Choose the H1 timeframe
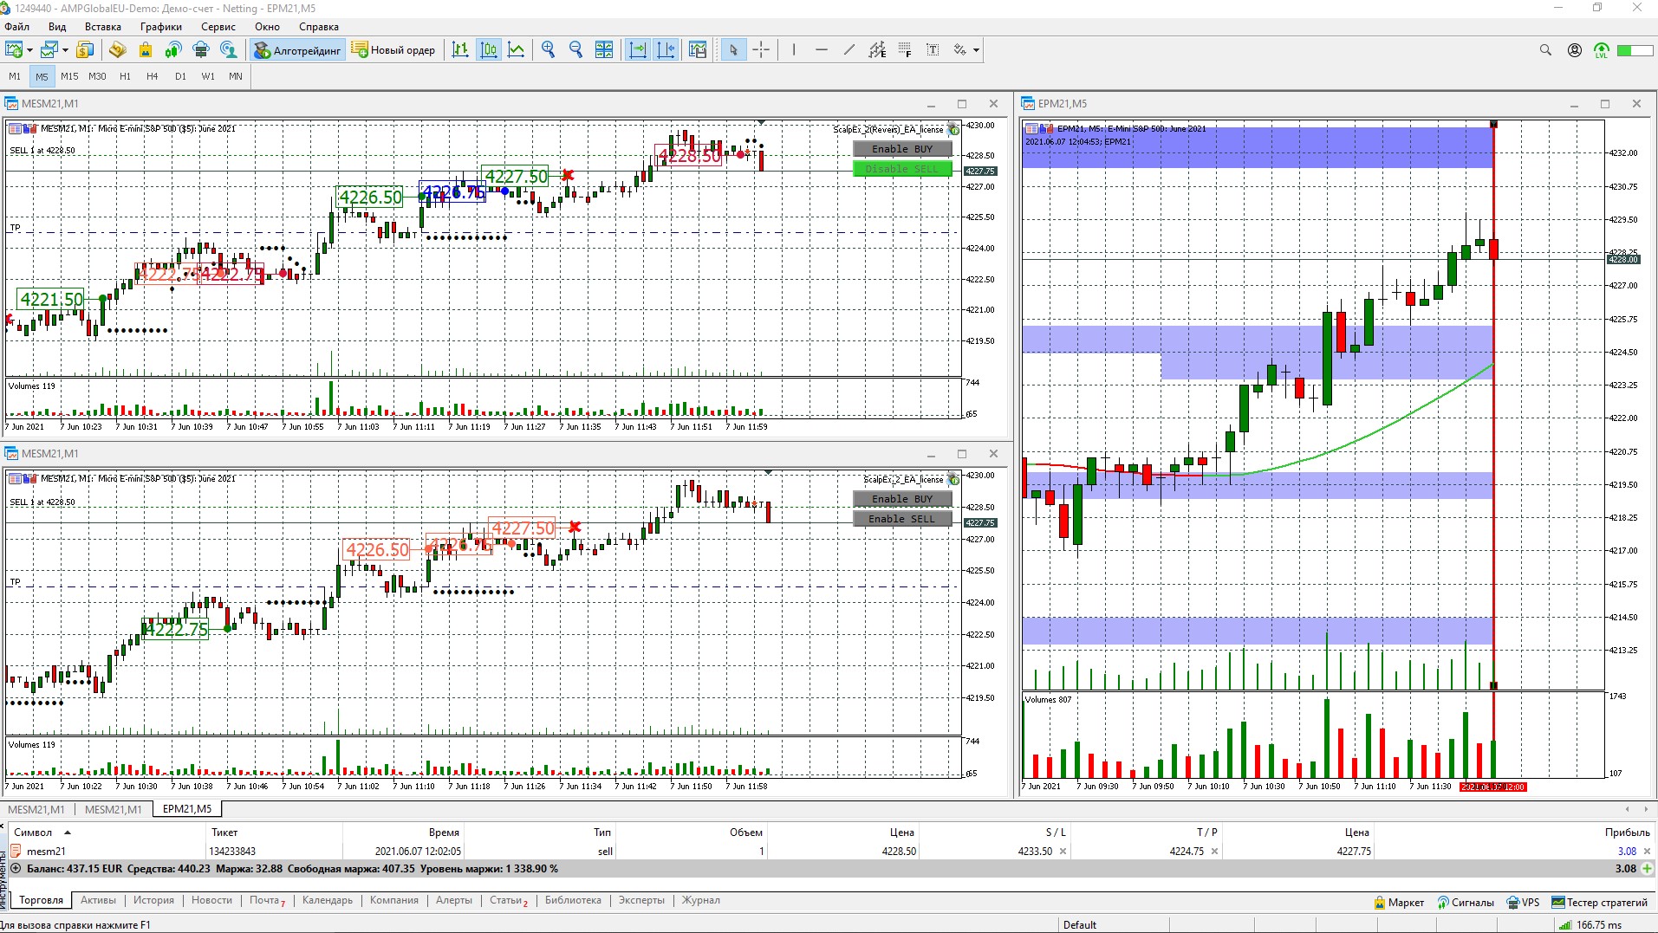1658x933 pixels. pyautogui.click(x=125, y=76)
